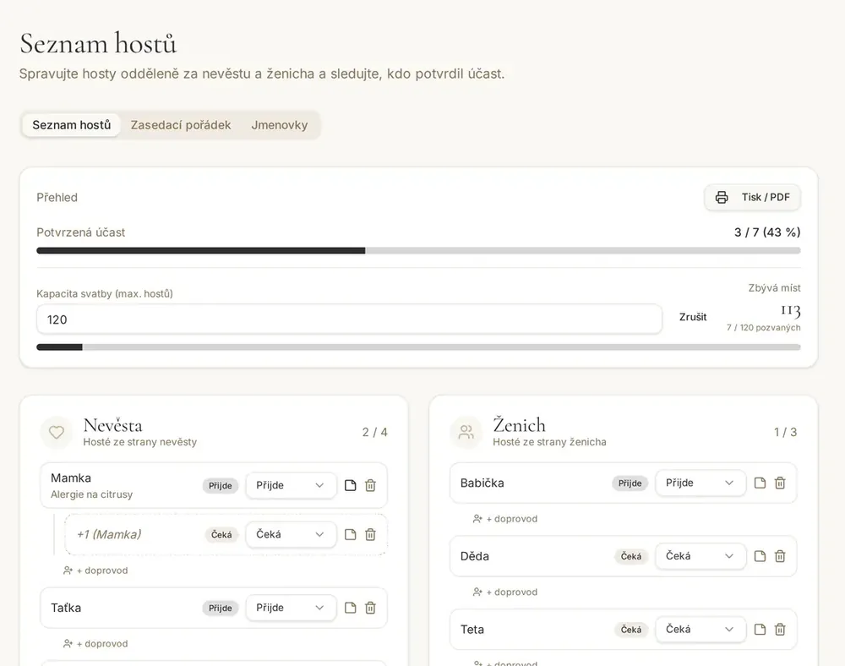Add + doprovod under Babička
The height and width of the screenshot is (666, 845).
(505, 518)
